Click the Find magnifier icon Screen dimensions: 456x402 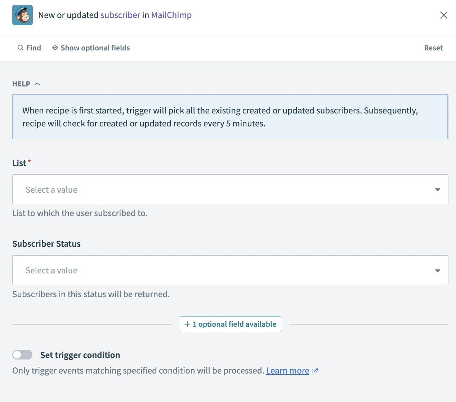21,48
